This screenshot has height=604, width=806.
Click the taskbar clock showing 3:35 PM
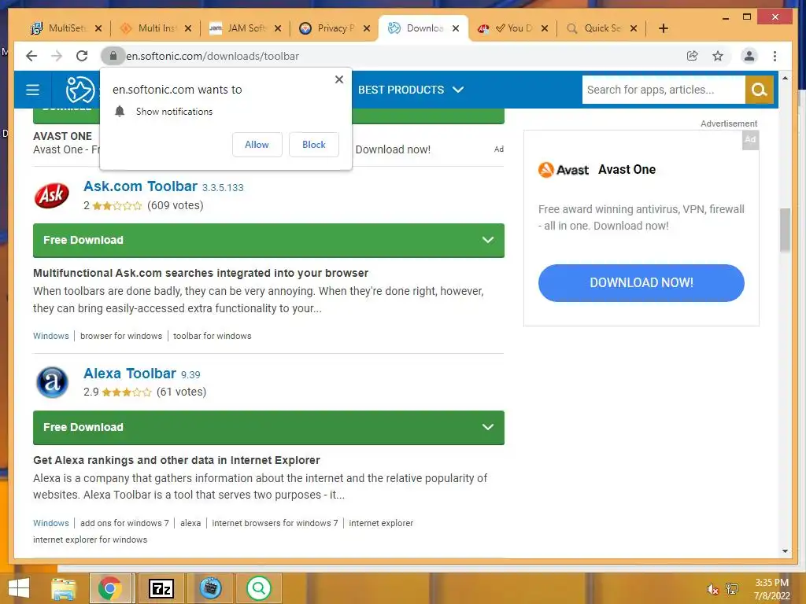(771, 588)
